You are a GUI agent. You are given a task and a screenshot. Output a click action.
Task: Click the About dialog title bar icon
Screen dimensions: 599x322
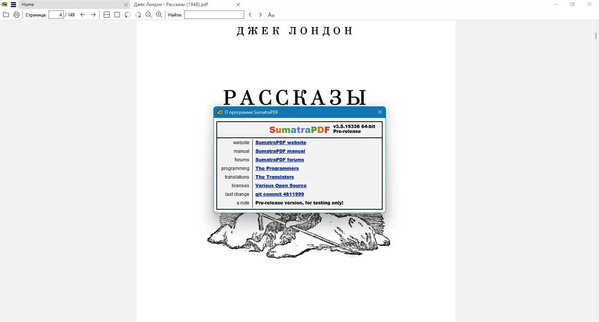coord(220,112)
